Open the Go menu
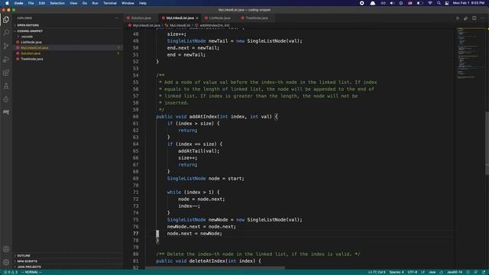 pos(85,3)
